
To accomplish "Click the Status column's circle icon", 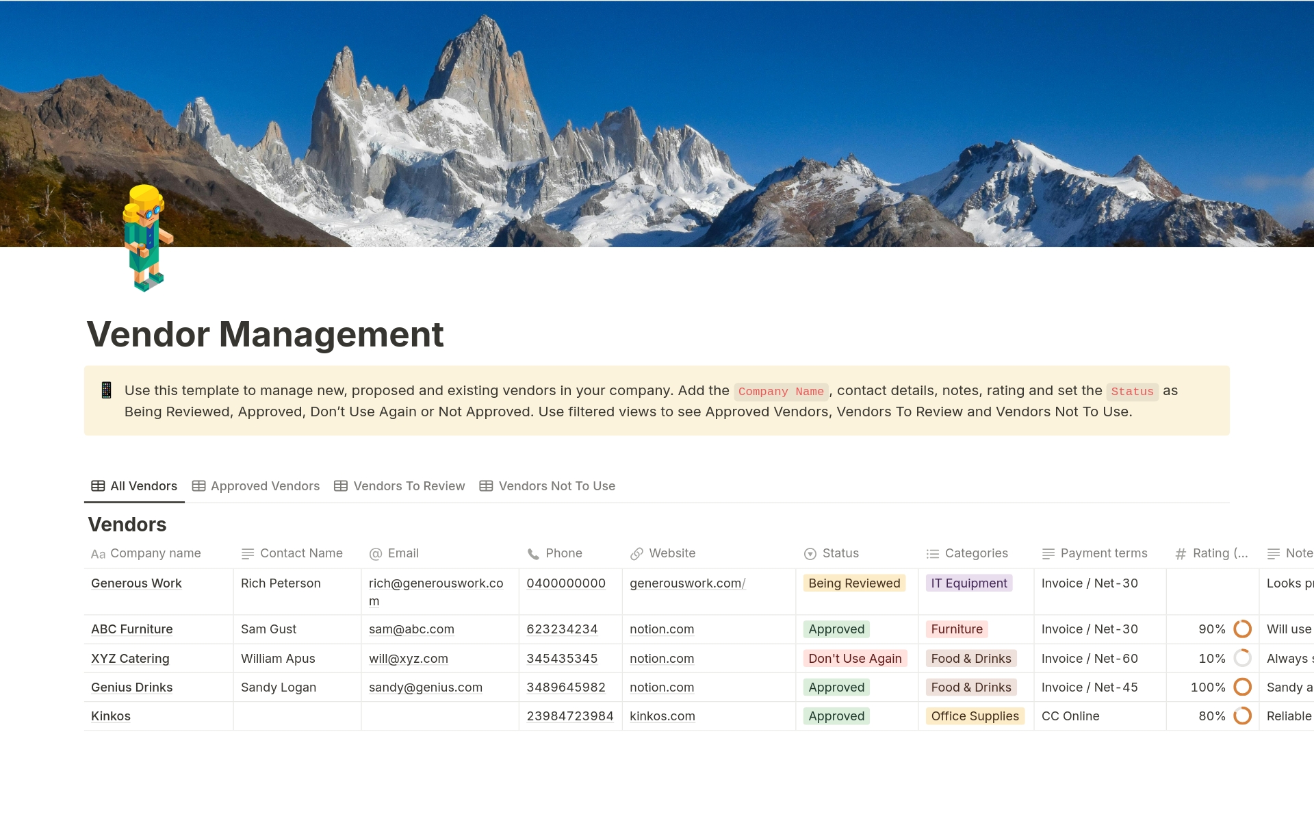I will click(x=810, y=553).
